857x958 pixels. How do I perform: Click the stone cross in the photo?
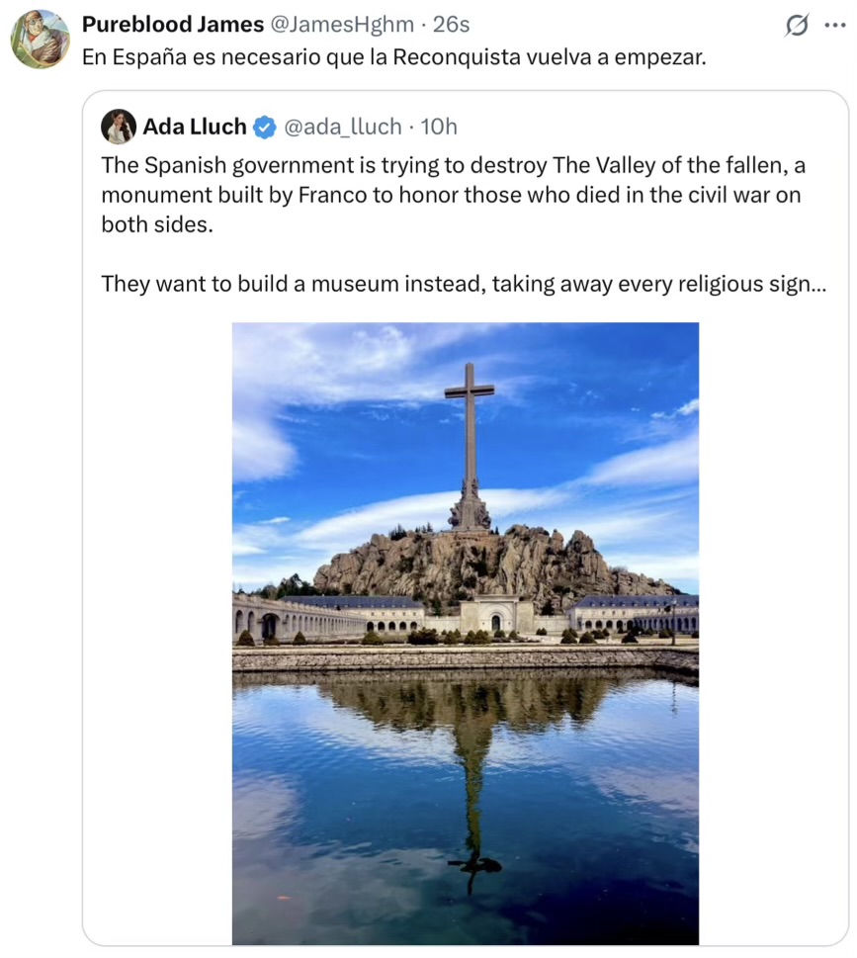tap(470, 435)
